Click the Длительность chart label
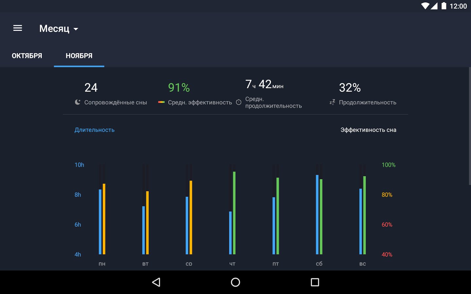Image resolution: width=471 pixels, height=294 pixels. pyautogui.click(x=95, y=130)
